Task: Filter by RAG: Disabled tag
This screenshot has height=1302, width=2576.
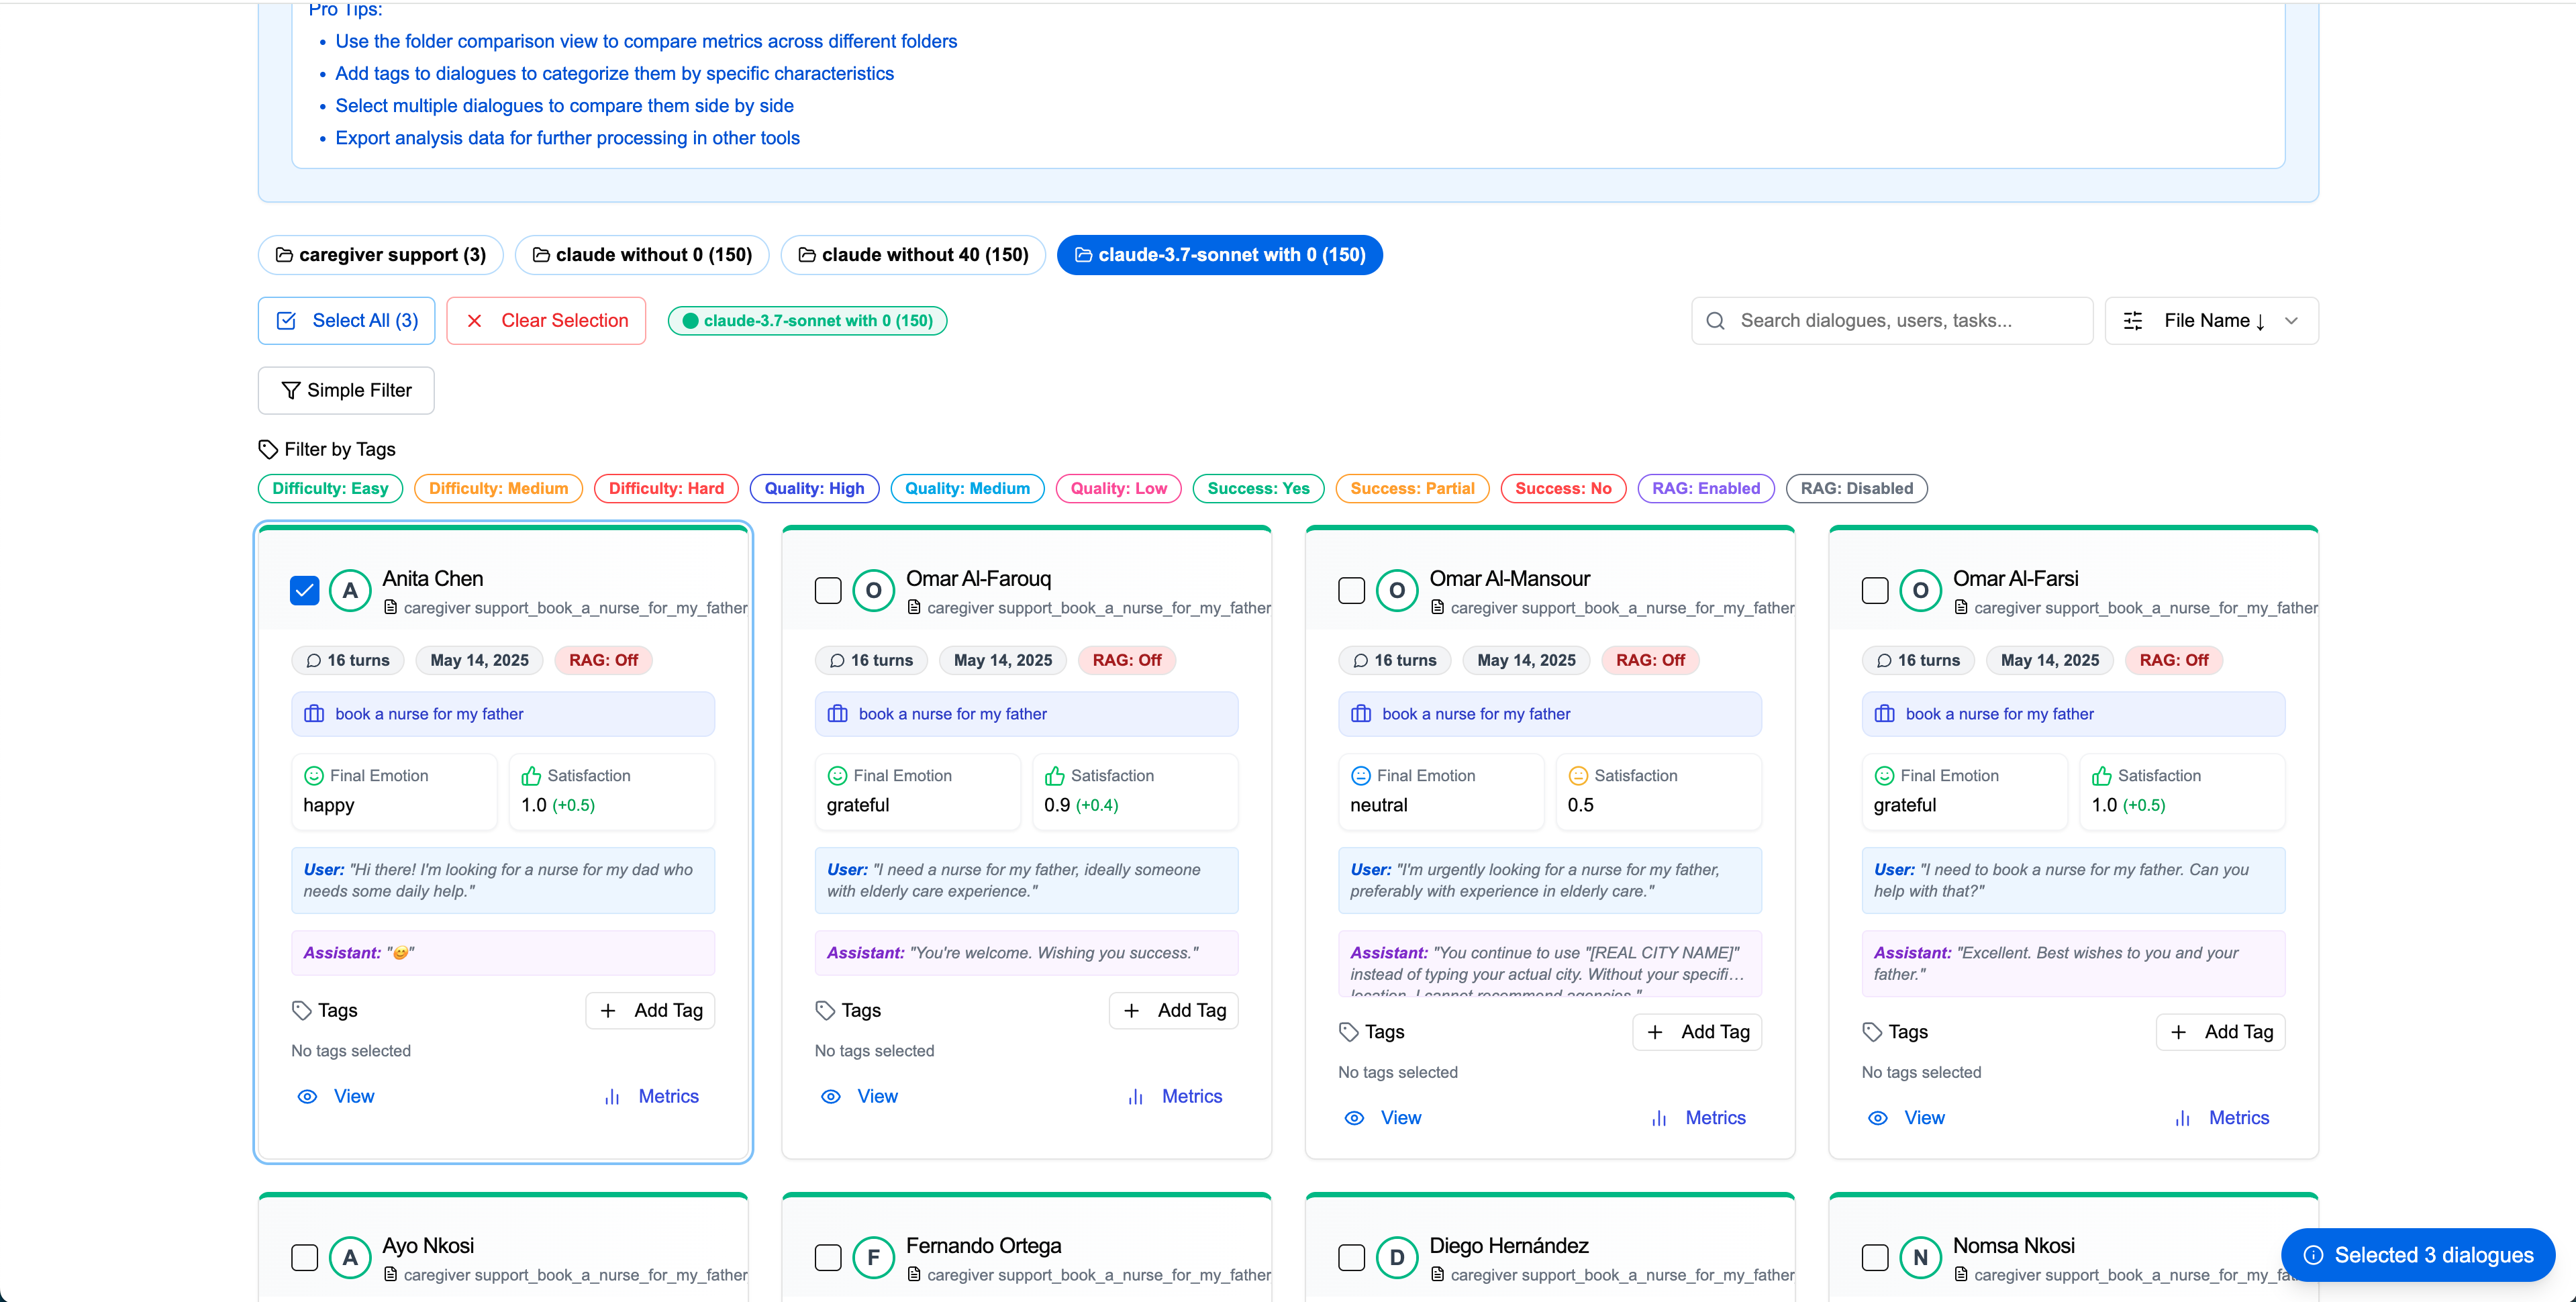Action: pos(1856,488)
